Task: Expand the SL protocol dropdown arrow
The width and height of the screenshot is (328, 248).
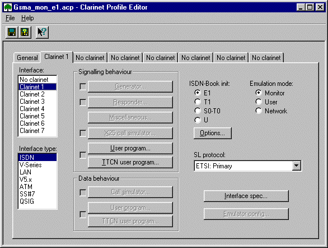Action: coord(296,166)
